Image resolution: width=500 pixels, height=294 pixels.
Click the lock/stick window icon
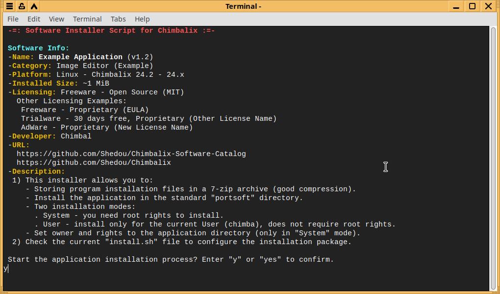[22, 6]
